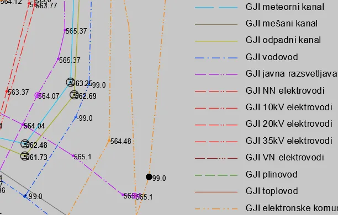Click the green dashed line sample for plinovod

pyautogui.click(x=216, y=175)
